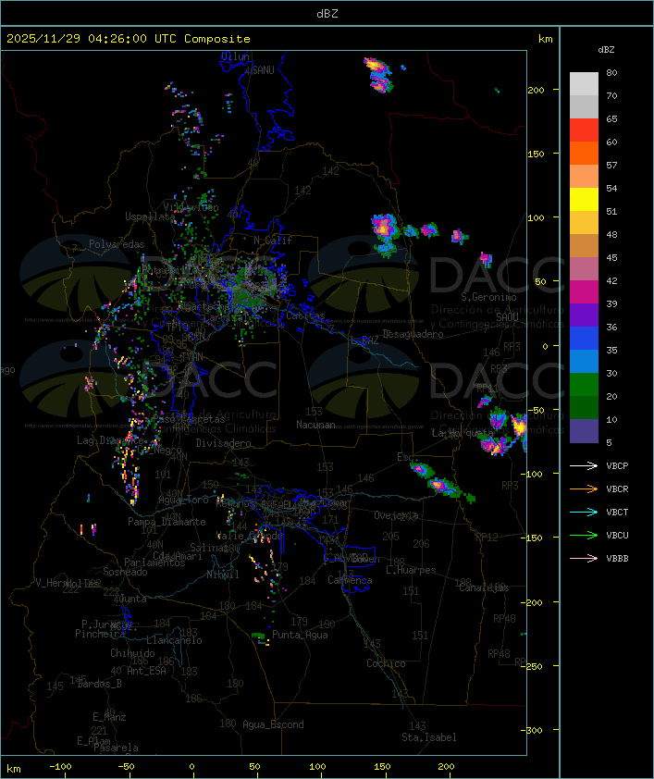Screen dimensions: 654x779
Task: Pick the bright green 30–20 dBZ swatch
Action: point(584,385)
